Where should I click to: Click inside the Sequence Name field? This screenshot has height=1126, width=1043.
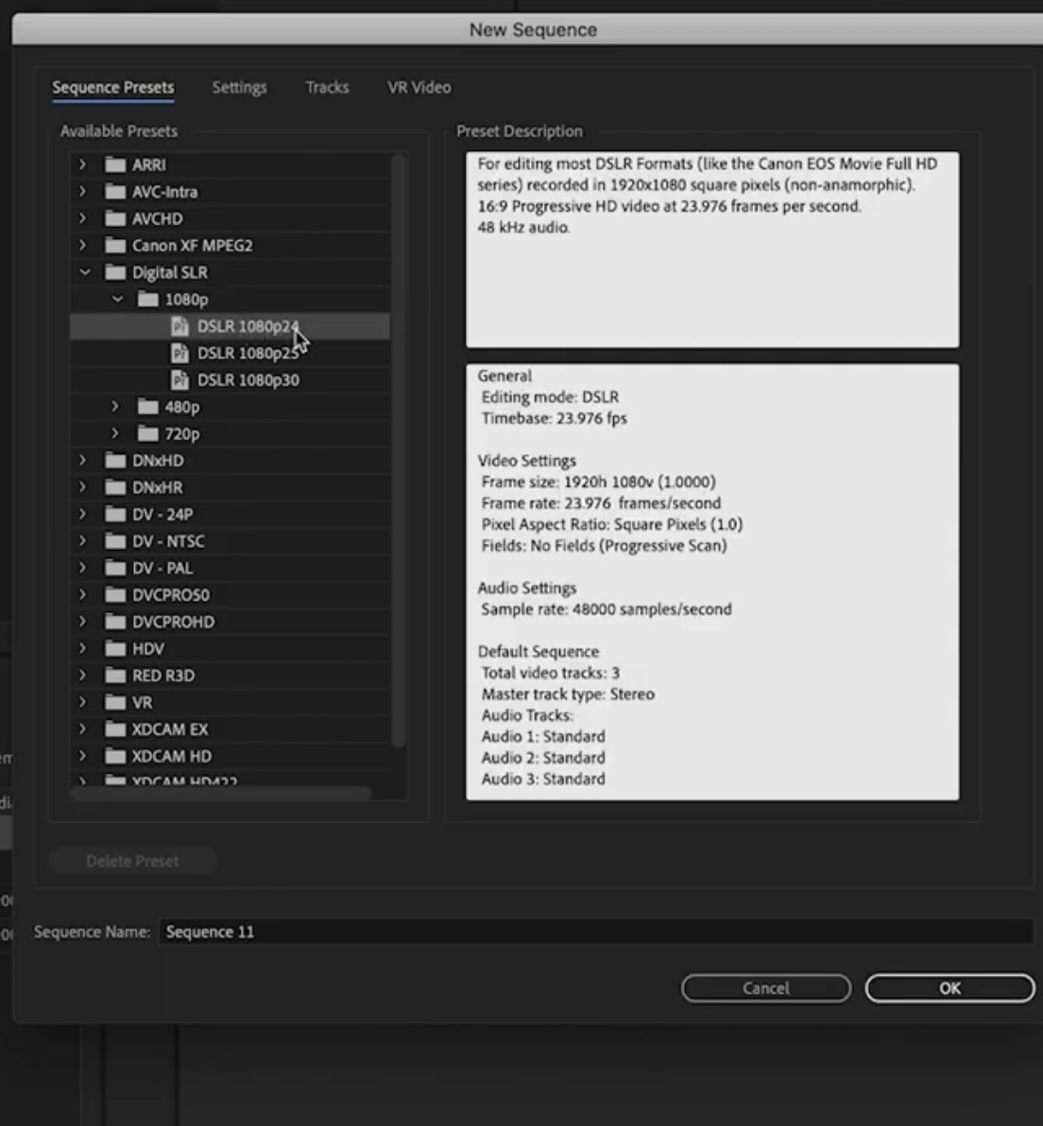(x=378, y=930)
